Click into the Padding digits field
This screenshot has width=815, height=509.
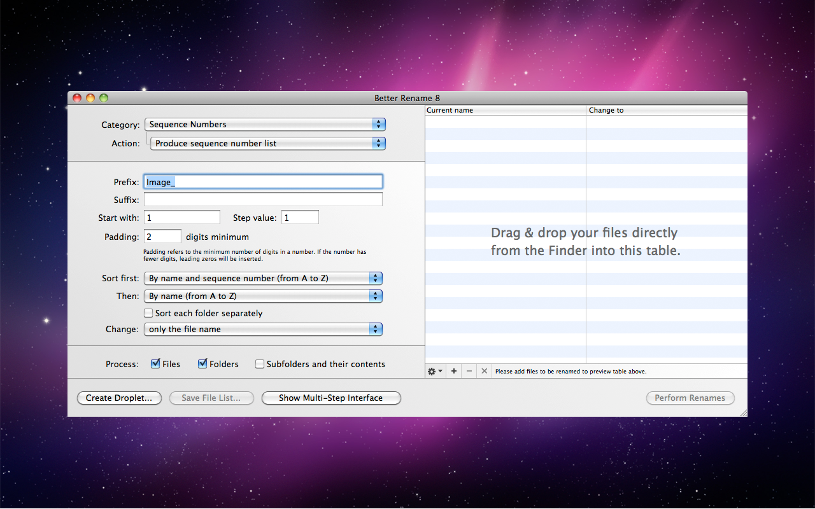[162, 237]
